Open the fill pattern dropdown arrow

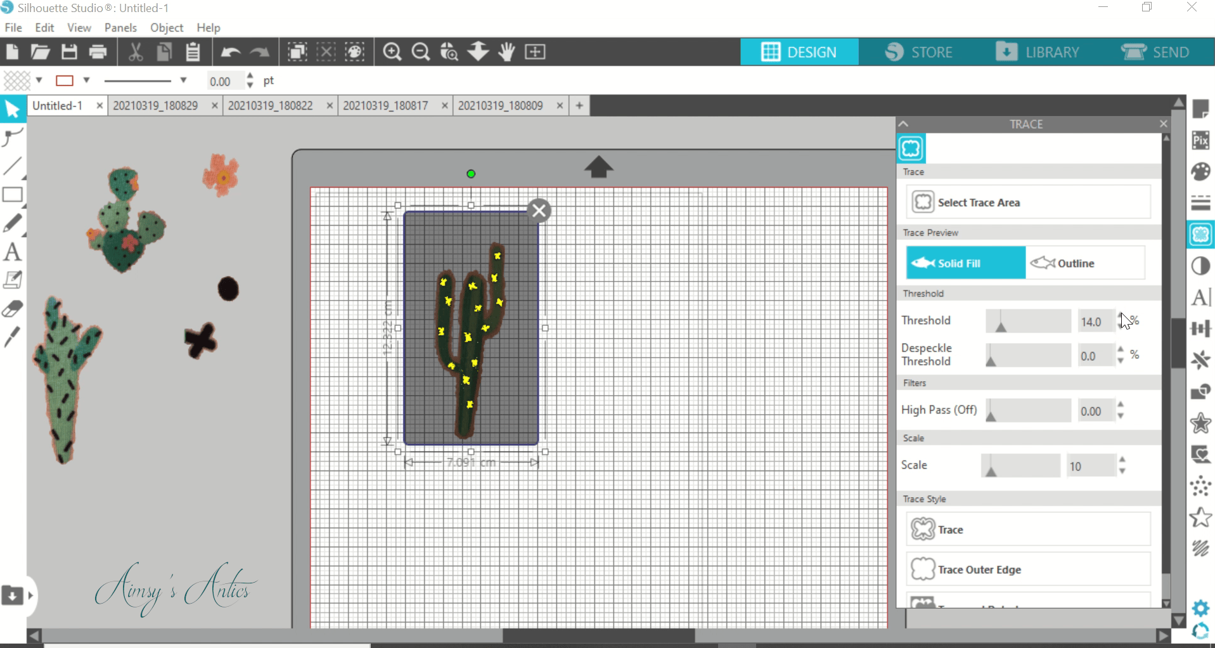tap(39, 81)
